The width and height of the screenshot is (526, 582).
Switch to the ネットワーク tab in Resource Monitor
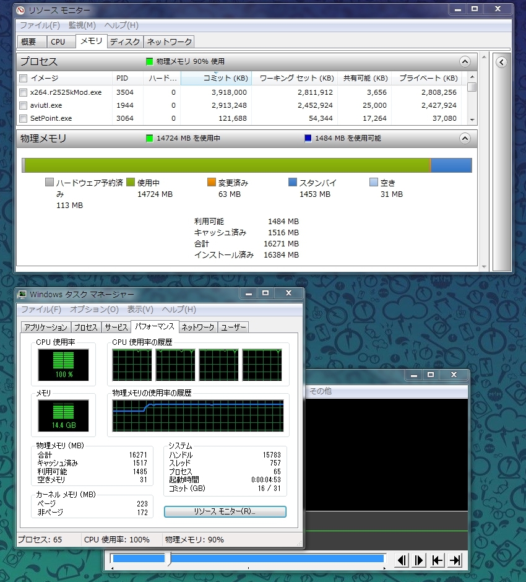click(169, 41)
